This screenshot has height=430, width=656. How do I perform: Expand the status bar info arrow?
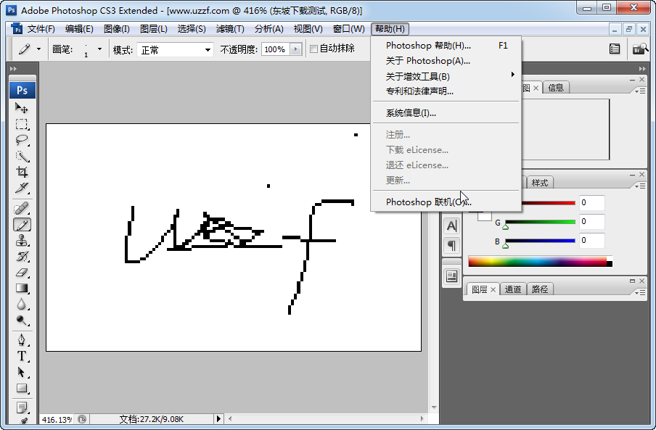coord(218,418)
